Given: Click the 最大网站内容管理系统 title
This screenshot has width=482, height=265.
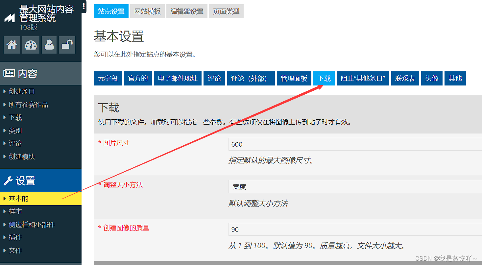Looking at the screenshot, I should (x=46, y=13).
